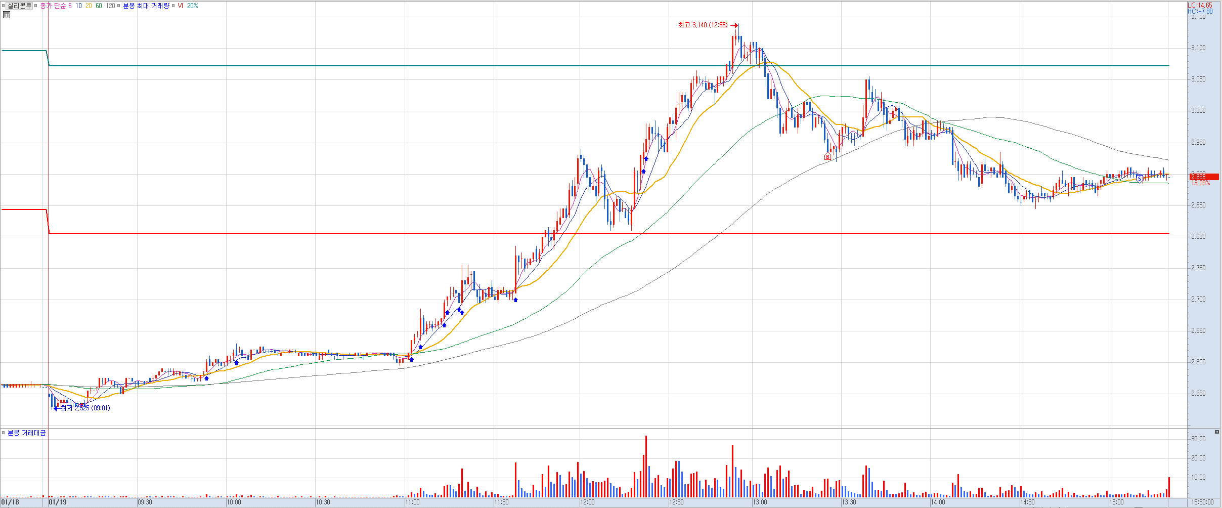Click the 분봉 거래대금 pane title
The image size is (1222, 508).
[27, 433]
